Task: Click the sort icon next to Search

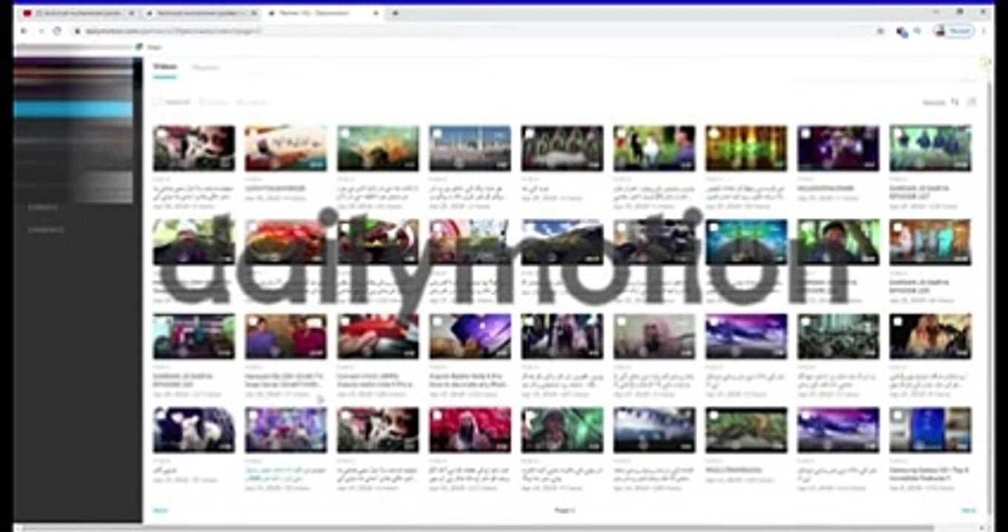Action: 955,102
